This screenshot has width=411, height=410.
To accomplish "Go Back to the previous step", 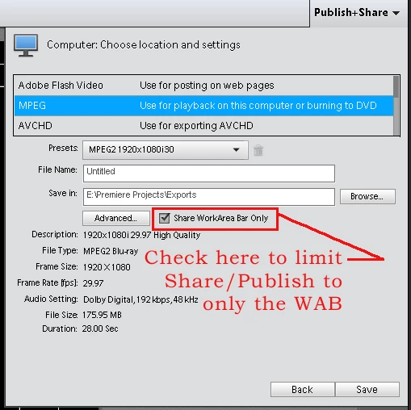I will [303, 389].
